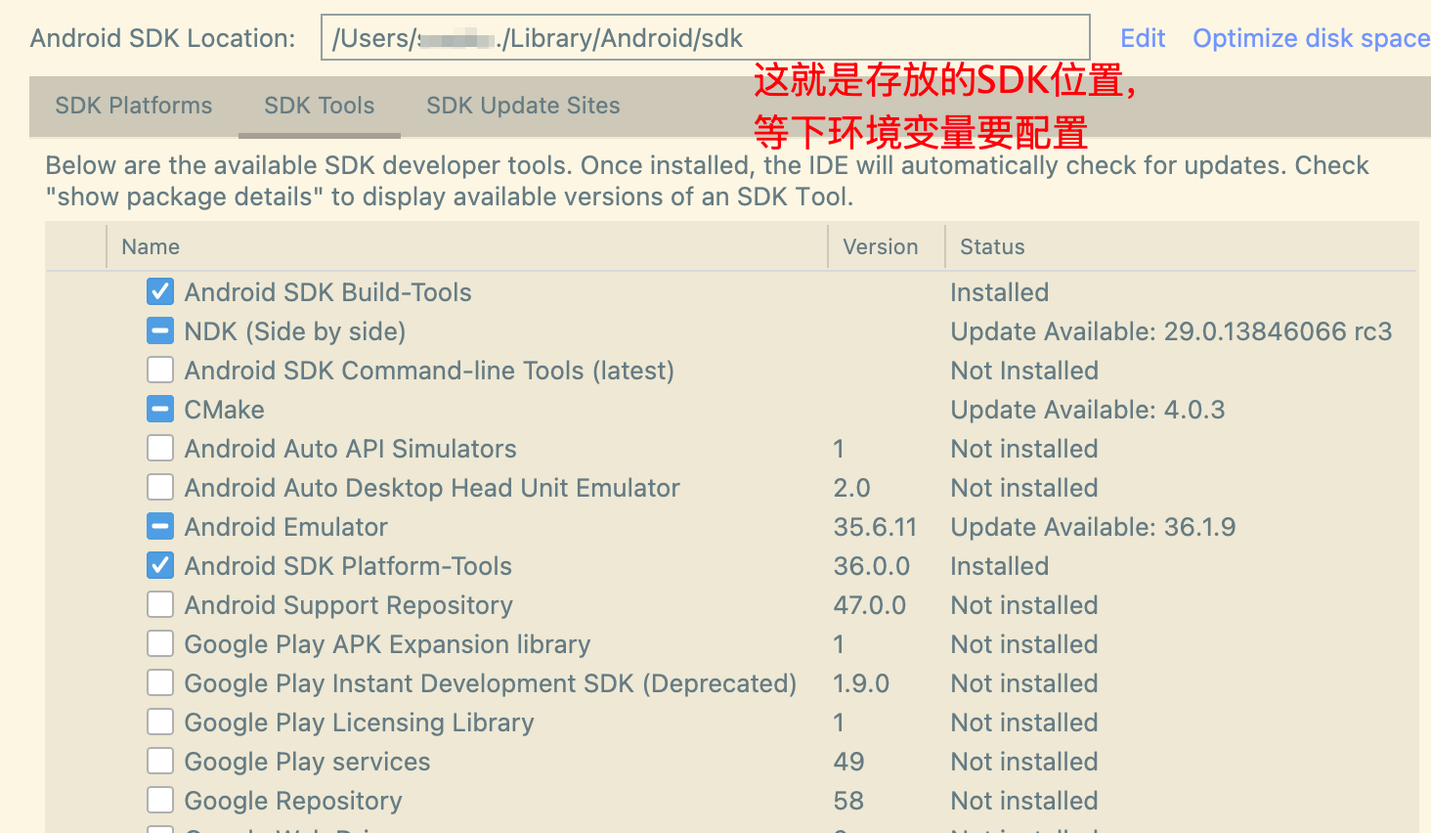Click the Android SDK Location path field
This screenshot has width=1431, height=833.
(x=706, y=37)
